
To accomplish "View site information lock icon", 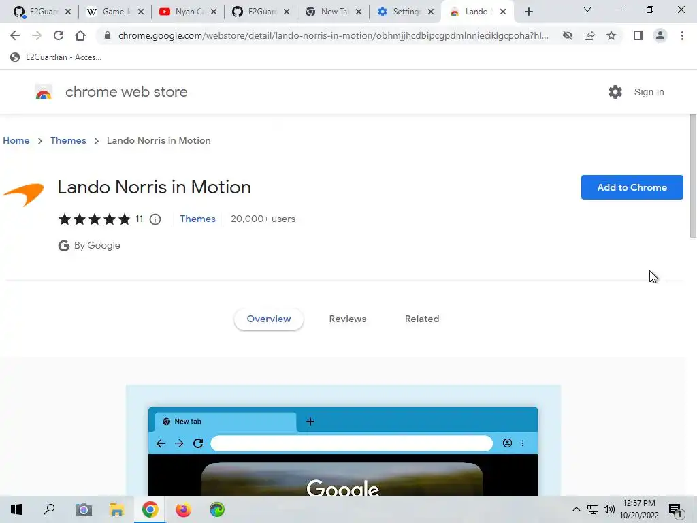I will (x=107, y=35).
